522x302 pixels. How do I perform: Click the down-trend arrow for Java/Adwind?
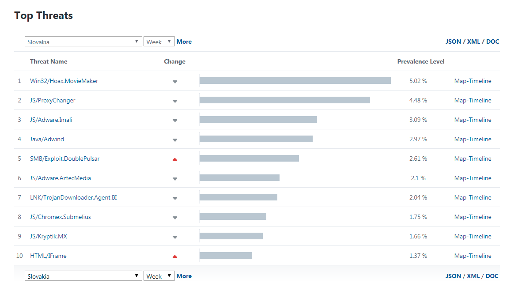click(175, 140)
